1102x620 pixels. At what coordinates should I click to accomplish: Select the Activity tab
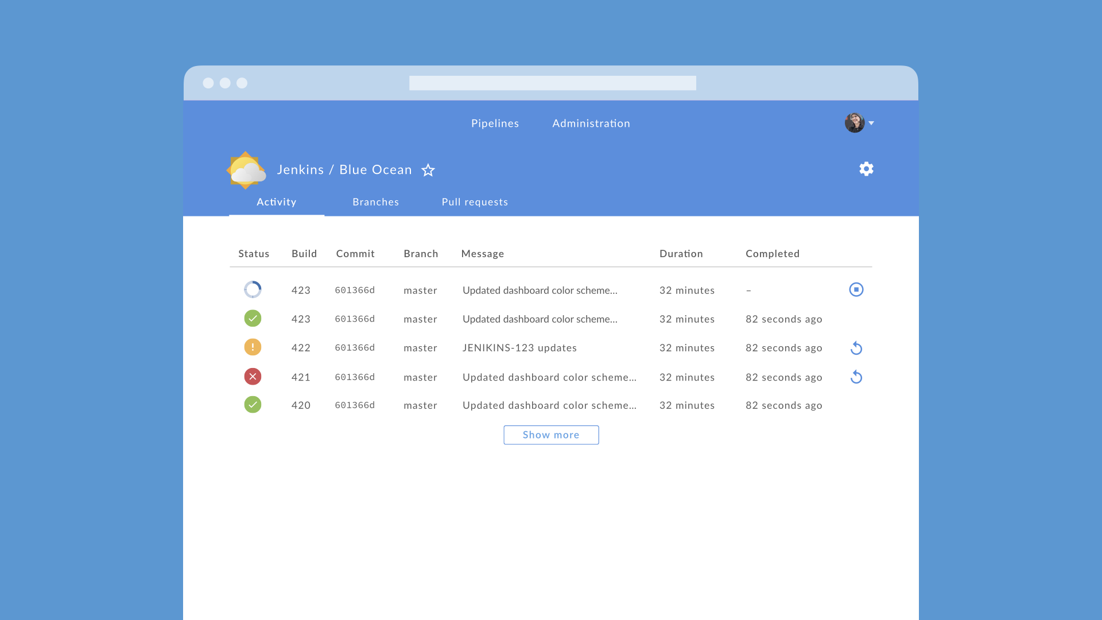276,202
